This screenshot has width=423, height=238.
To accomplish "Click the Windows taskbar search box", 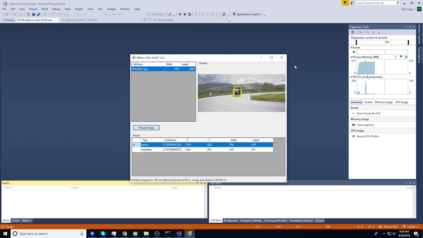I will 48,234.
